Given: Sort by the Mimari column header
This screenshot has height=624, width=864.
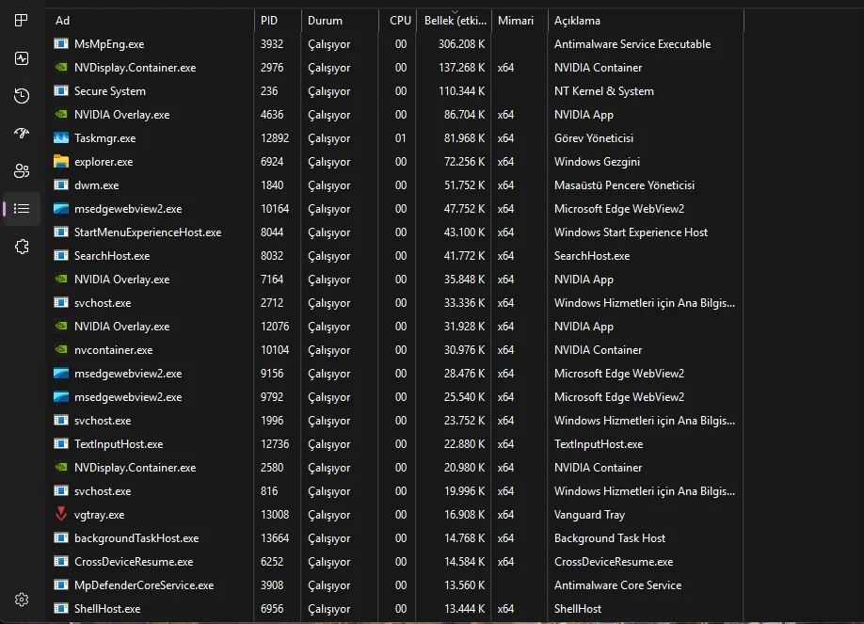Looking at the screenshot, I should [520, 21].
